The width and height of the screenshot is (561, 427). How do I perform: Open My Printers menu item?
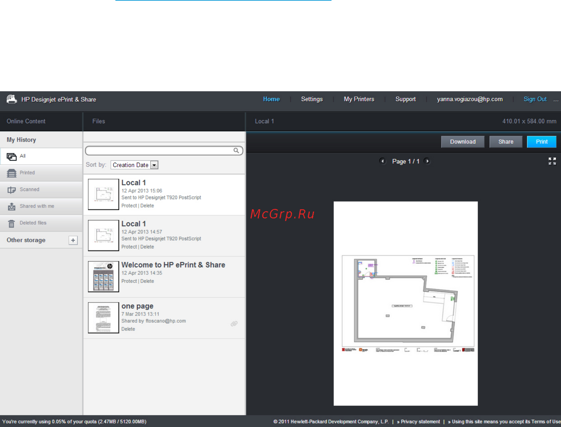click(x=359, y=99)
